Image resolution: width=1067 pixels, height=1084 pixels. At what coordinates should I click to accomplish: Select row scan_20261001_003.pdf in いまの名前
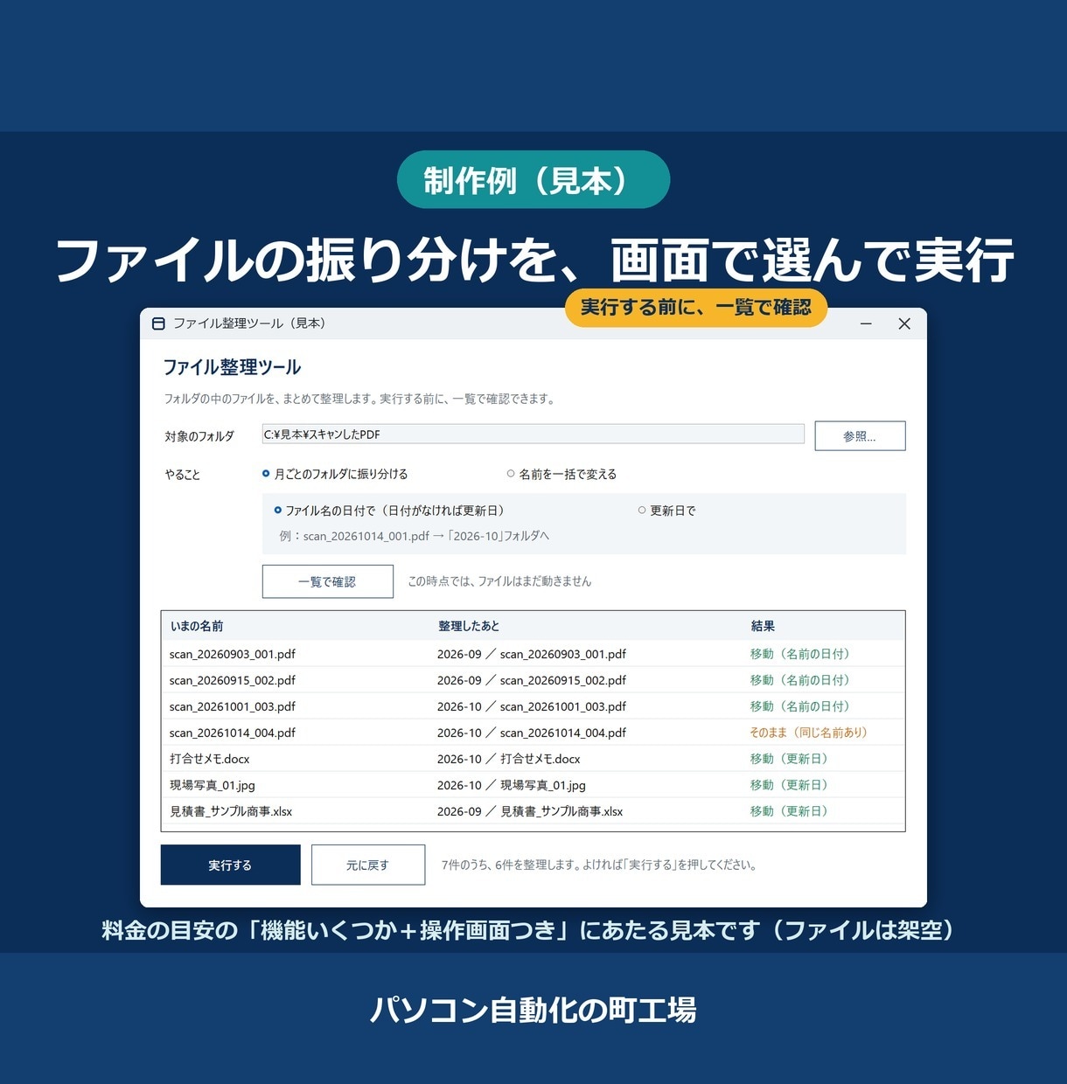pyautogui.click(x=233, y=706)
